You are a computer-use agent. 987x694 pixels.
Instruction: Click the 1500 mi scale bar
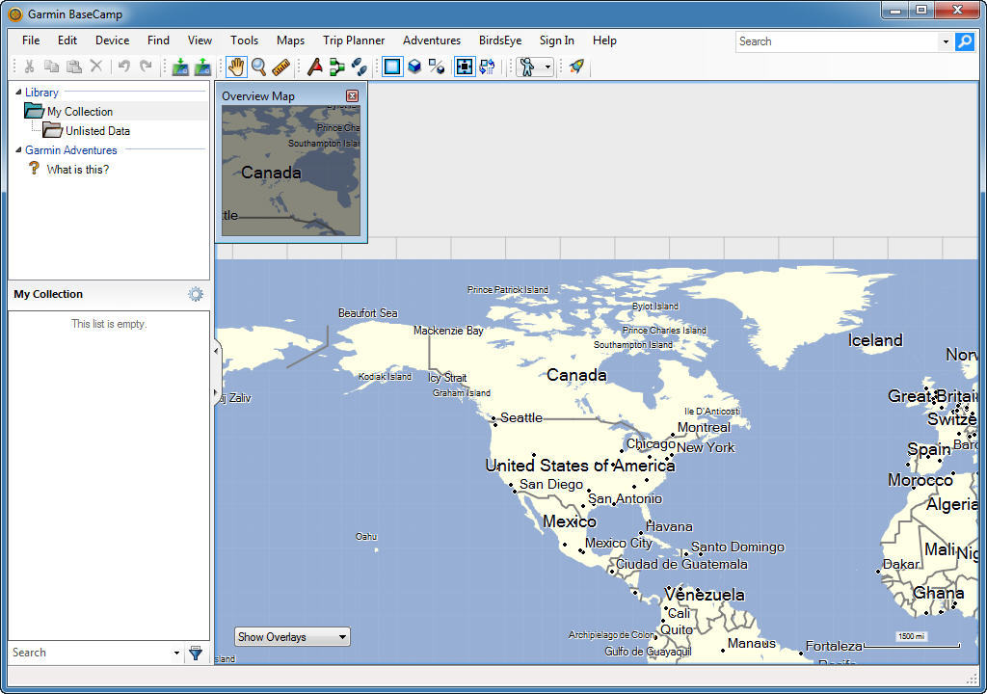[912, 640]
